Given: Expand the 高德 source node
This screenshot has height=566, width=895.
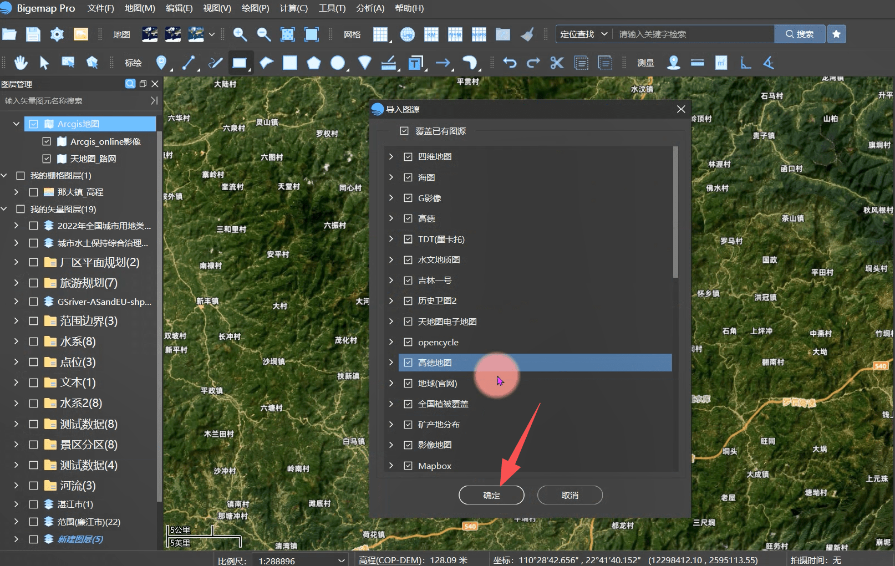Looking at the screenshot, I should coord(391,218).
